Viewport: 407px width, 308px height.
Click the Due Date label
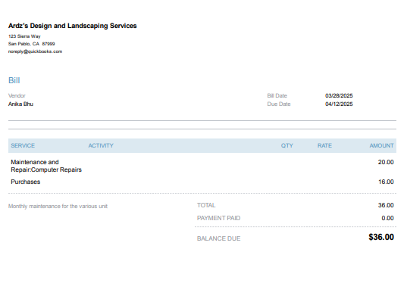279,104
